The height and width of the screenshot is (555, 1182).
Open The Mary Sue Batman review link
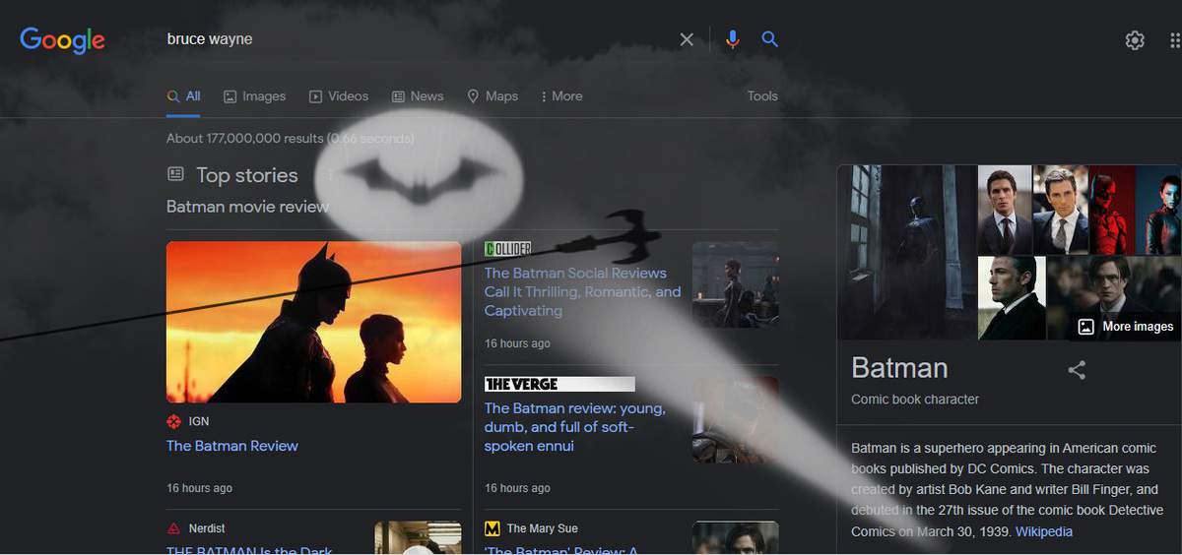[x=561, y=550]
